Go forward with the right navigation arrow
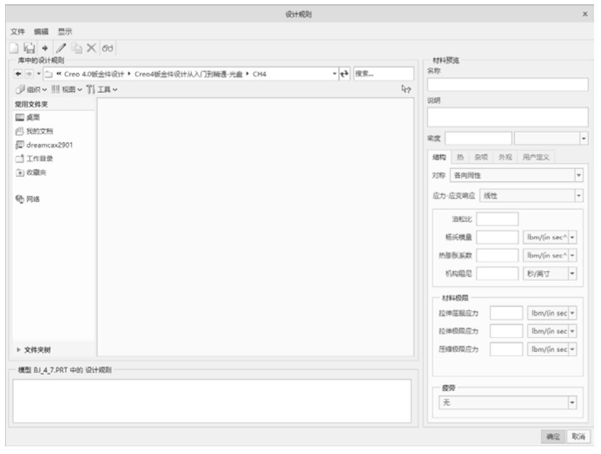The width and height of the screenshot is (601, 454). pos(29,74)
